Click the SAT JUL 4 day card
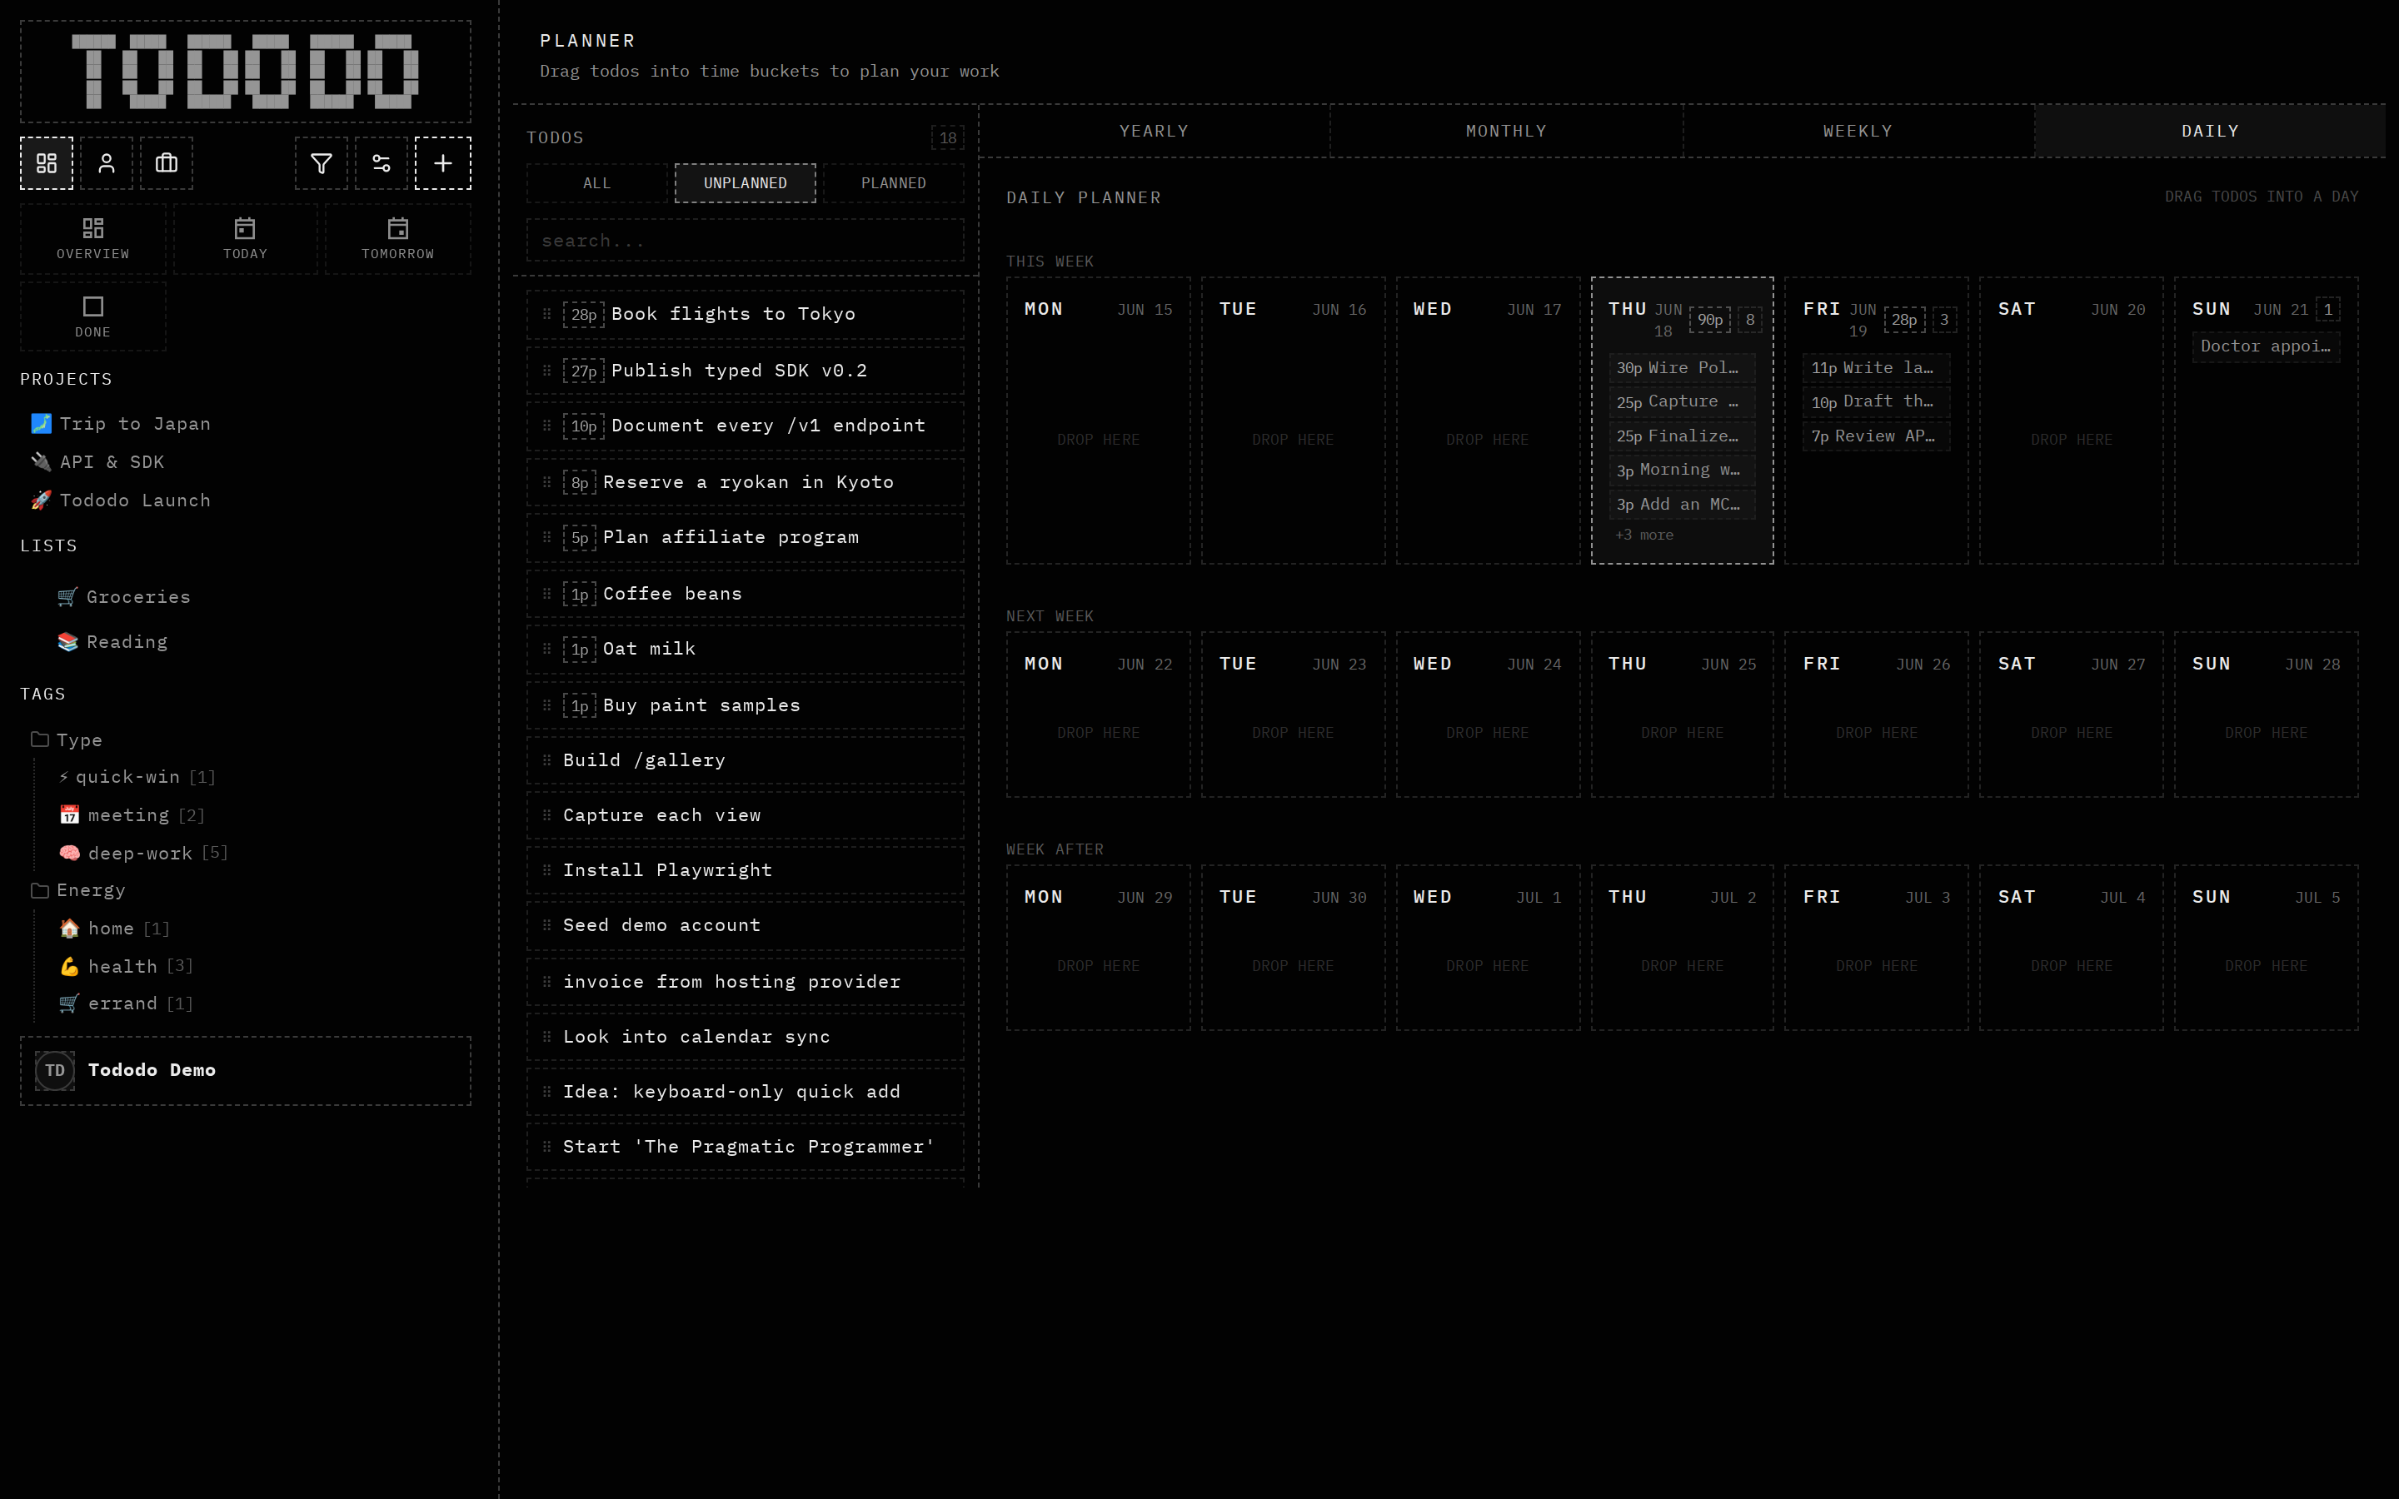 pos(2071,948)
